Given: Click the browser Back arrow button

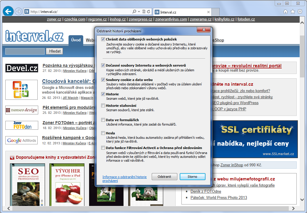Looking at the screenshot, I should coord(8,11).
